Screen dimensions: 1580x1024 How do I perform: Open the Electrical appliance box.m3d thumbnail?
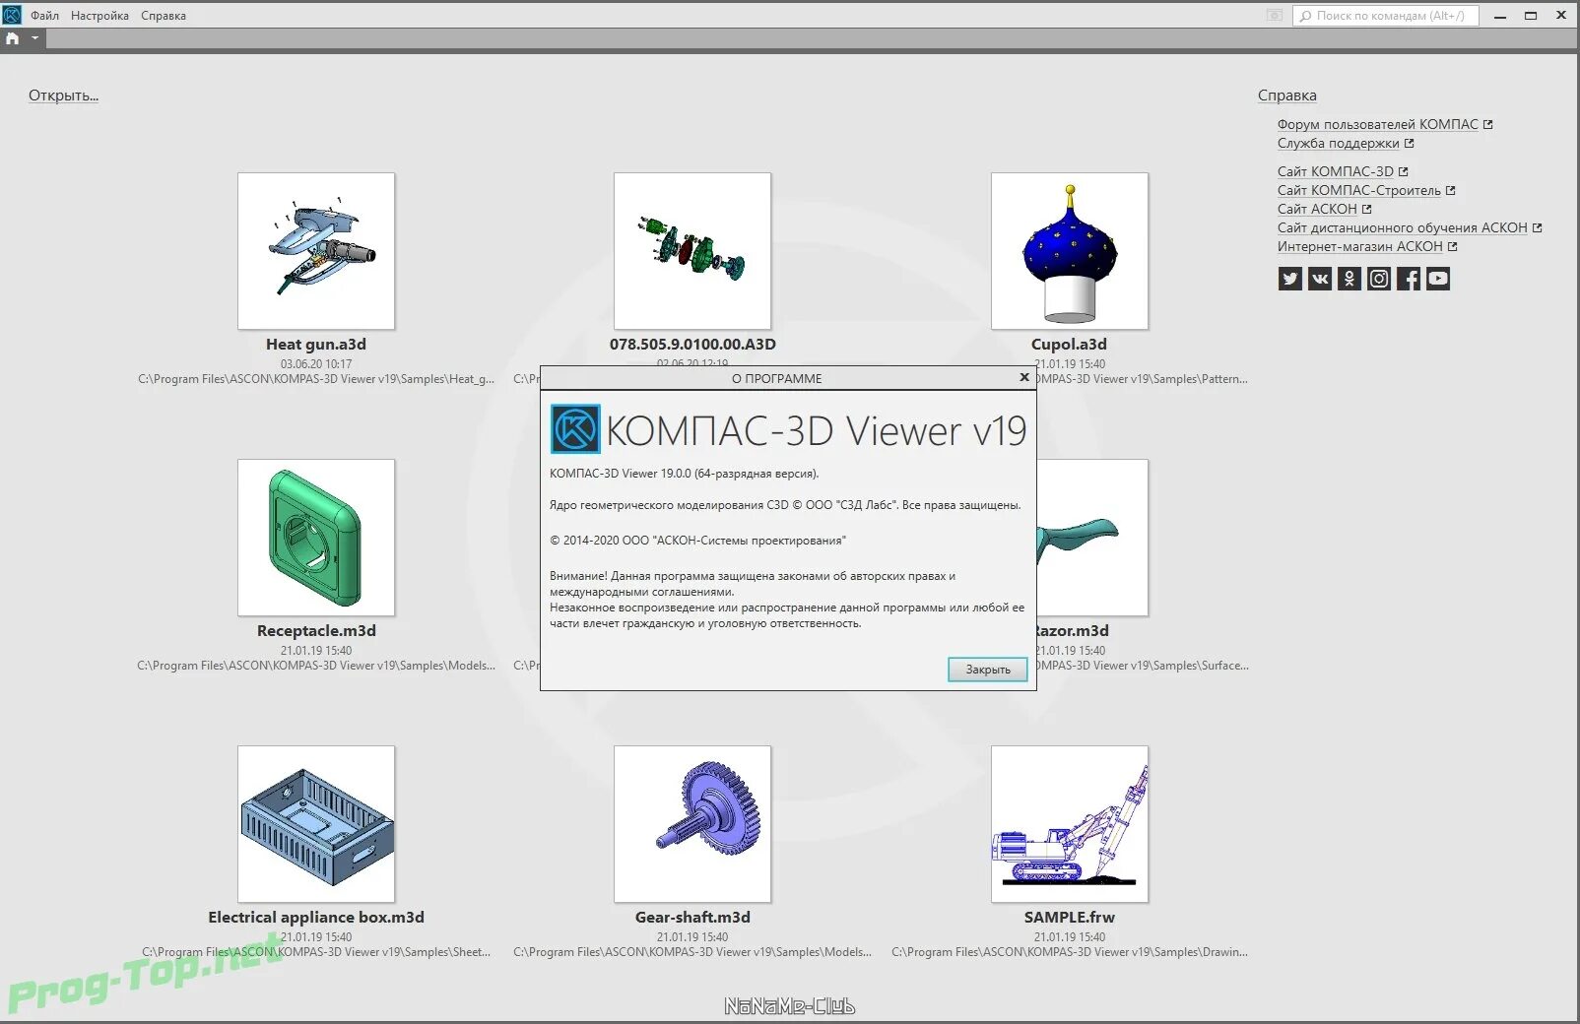(316, 824)
